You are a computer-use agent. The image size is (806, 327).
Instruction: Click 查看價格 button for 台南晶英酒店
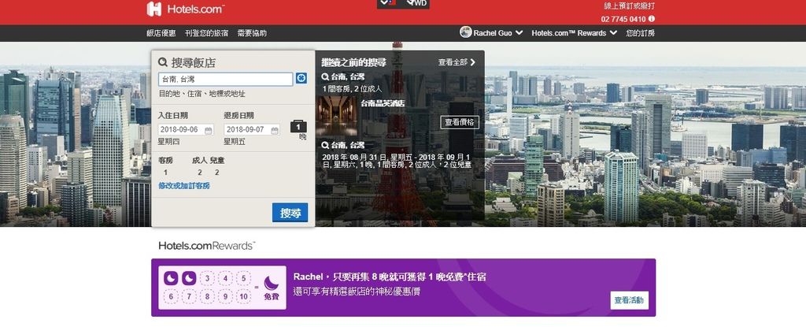pyautogui.click(x=460, y=122)
